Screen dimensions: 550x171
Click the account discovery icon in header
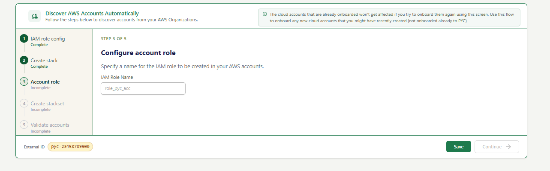point(34,16)
